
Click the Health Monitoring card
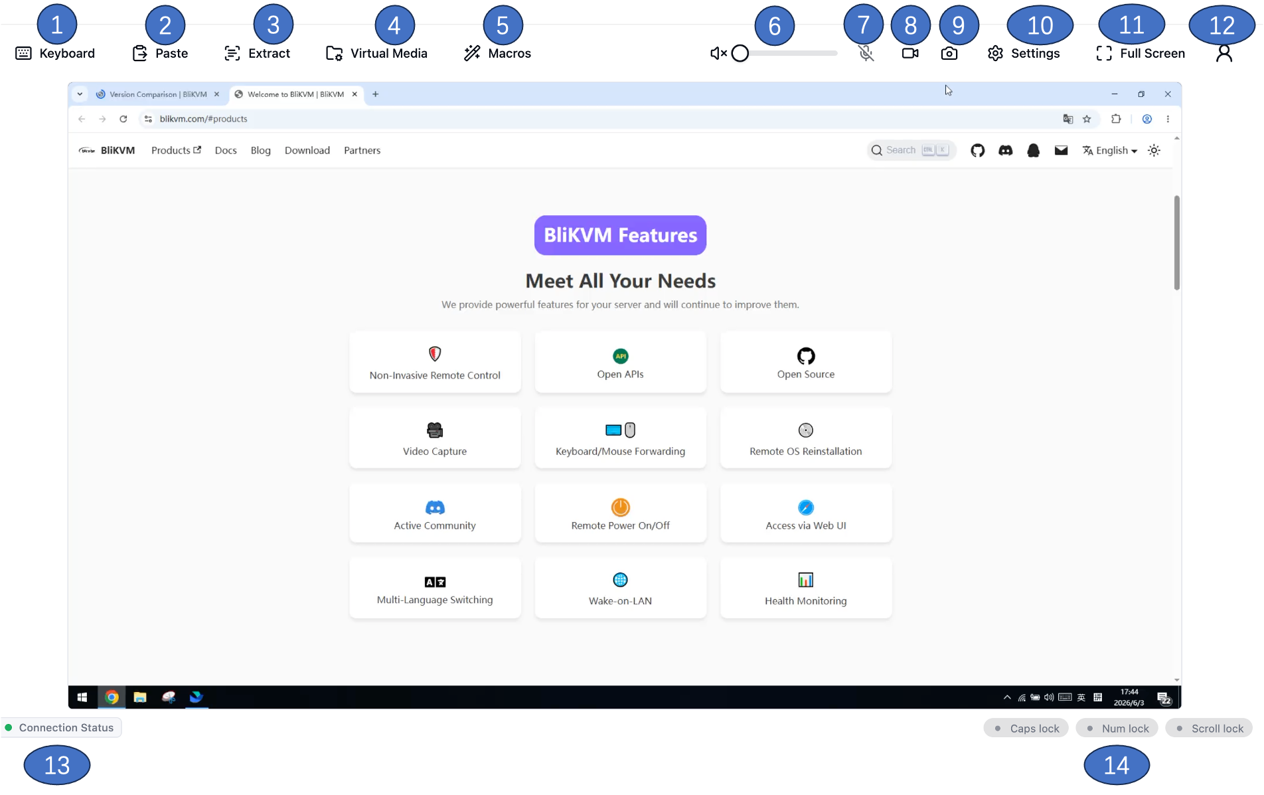point(806,588)
